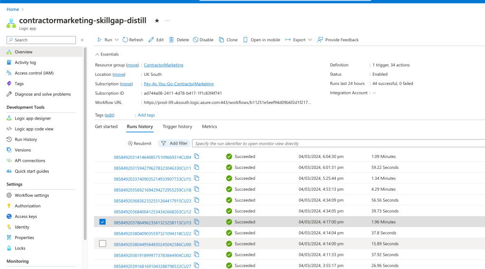Viewport: 485px width, 269px height.
Task: Copy run ID ending CU12
Action: 196,211
